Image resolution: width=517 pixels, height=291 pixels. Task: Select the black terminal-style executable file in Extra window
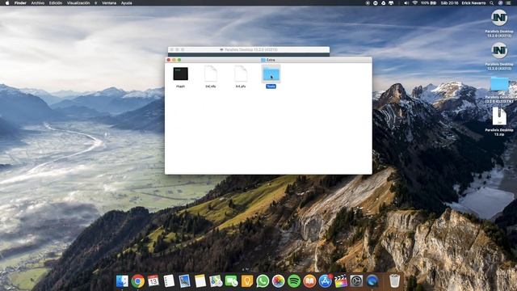click(x=181, y=74)
